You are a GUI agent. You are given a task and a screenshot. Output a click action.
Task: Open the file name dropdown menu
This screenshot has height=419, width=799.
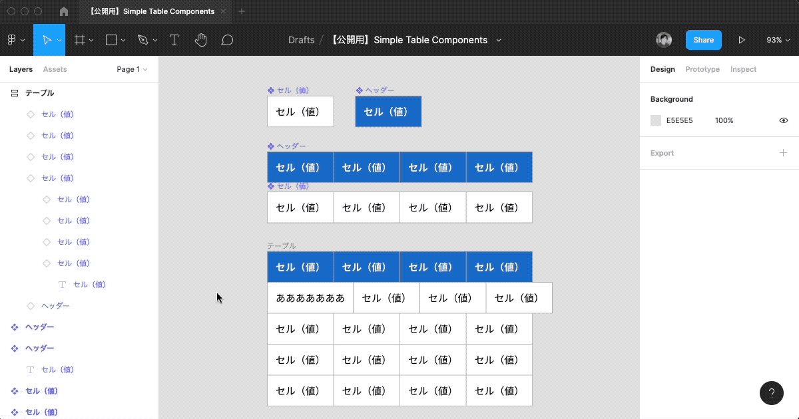498,40
